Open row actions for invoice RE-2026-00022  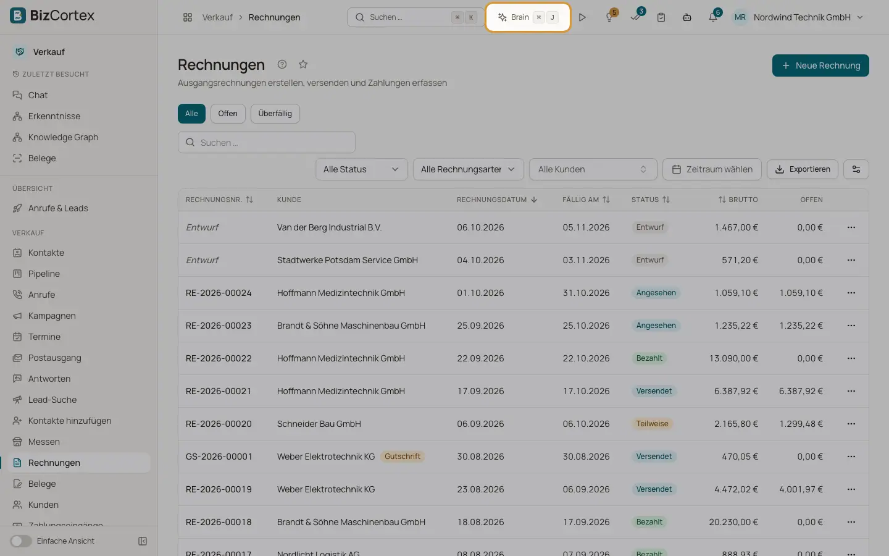click(x=851, y=358)
